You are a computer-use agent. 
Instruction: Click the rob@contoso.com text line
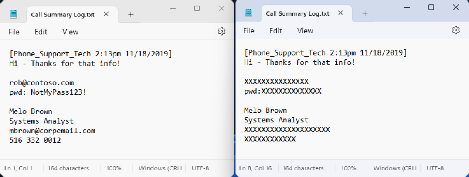42,82
